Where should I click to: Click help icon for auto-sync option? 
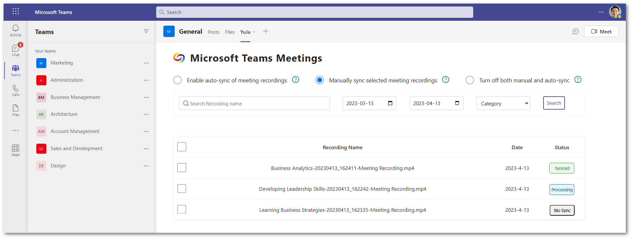(x=296, y=79)
